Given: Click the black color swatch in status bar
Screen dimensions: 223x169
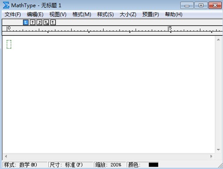Looking at the screenshot, I should coord(153,165).
